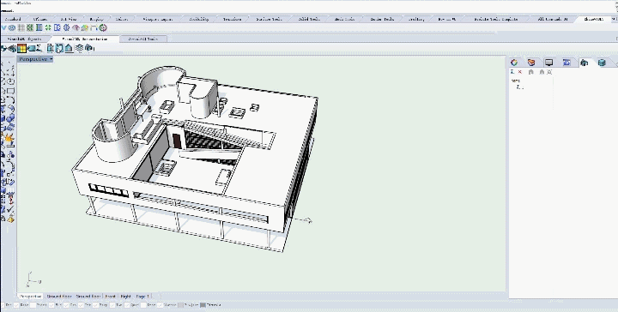Click the section building icon left of plan view
618x312 pixels.
coord(50,48)
